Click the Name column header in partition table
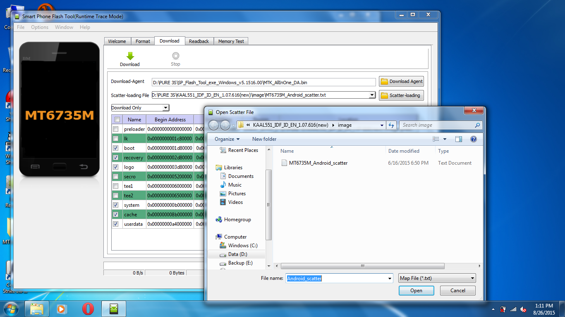Image resolution: width=565 pixels, height=317 pixels. [134, 120]
